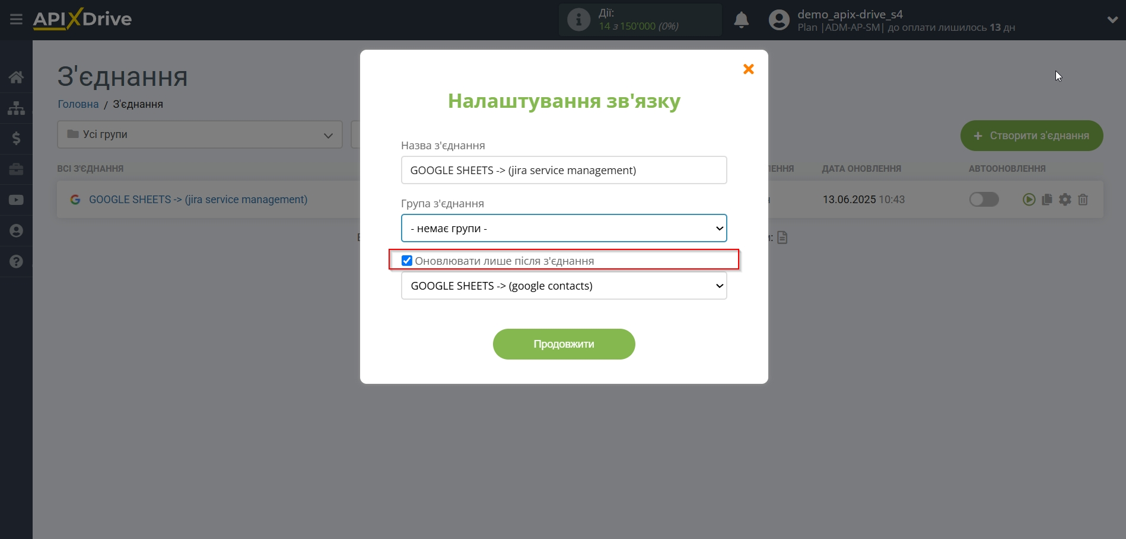Open the help question mark icon
This screenshot has height=539, width=1126.
(x=16, y=262)
